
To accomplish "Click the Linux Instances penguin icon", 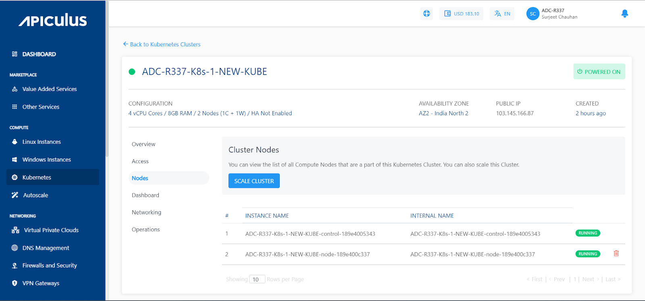I will tap(15, 142).
